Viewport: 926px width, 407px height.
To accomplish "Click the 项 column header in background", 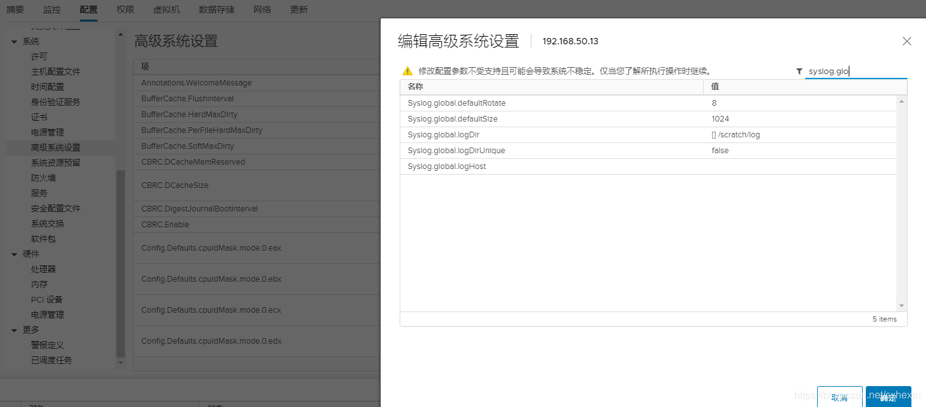I will [257, 67].
